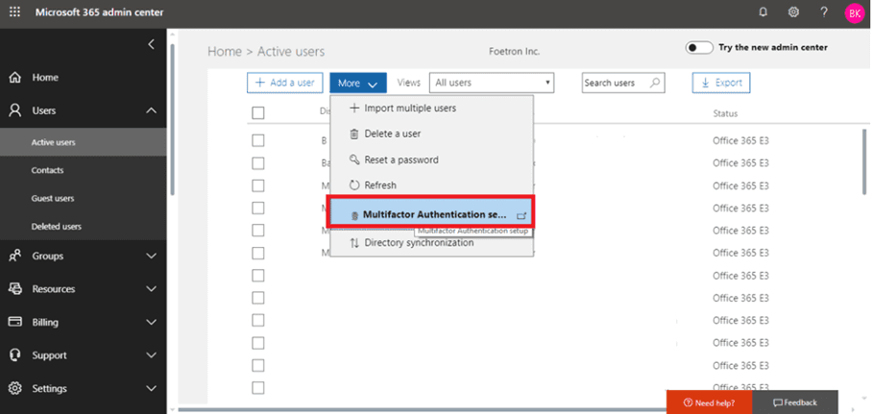Click the Groups icon in sidebar

pyautogui.click(x=15, y=256)
